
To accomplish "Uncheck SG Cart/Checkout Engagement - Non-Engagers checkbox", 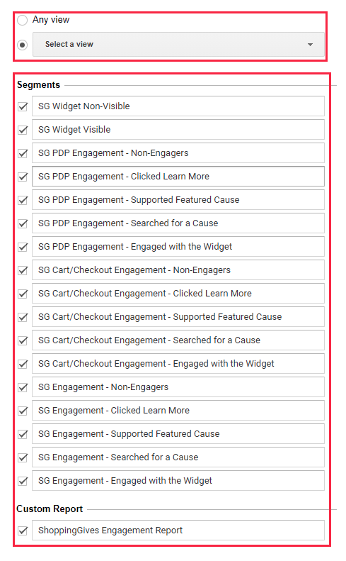I will click(23, 270).
